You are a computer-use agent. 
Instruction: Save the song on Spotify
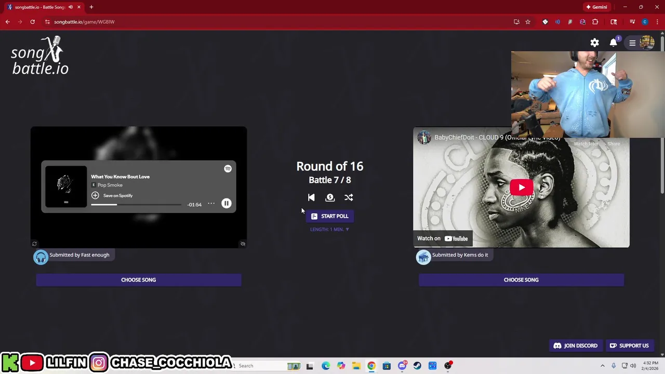(x=112, y=195)
